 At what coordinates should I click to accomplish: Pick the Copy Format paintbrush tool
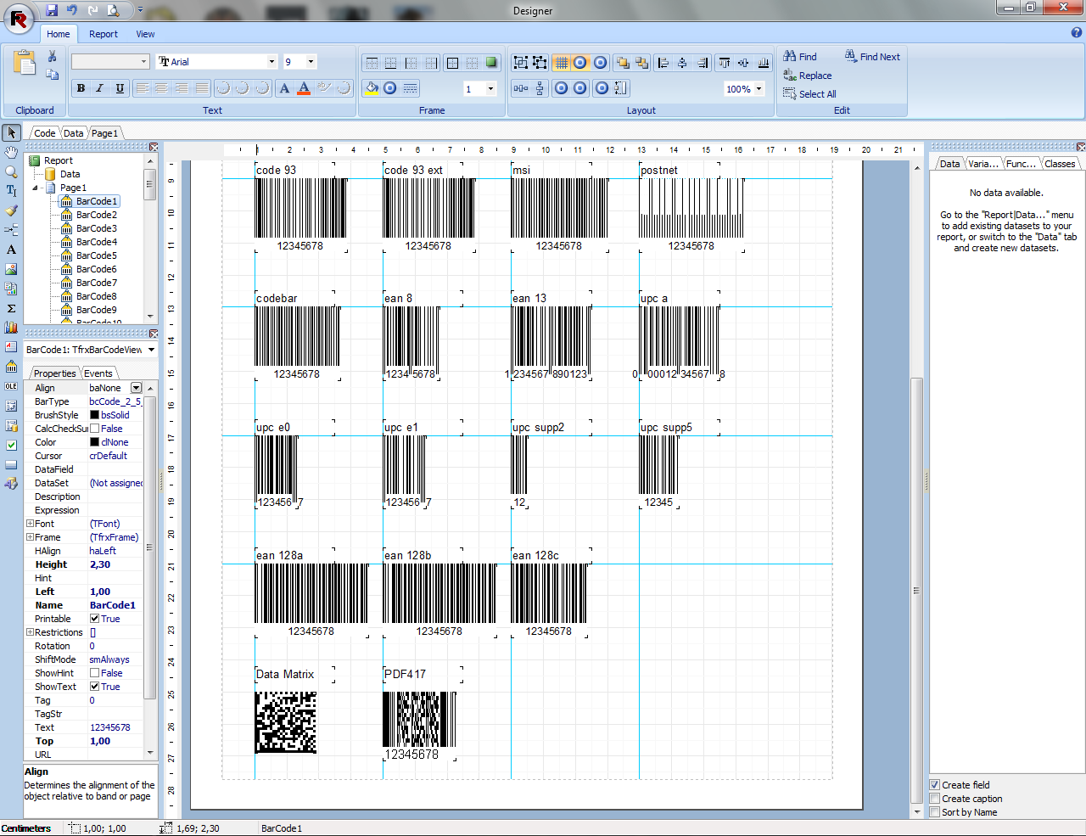tap(11, 210)
